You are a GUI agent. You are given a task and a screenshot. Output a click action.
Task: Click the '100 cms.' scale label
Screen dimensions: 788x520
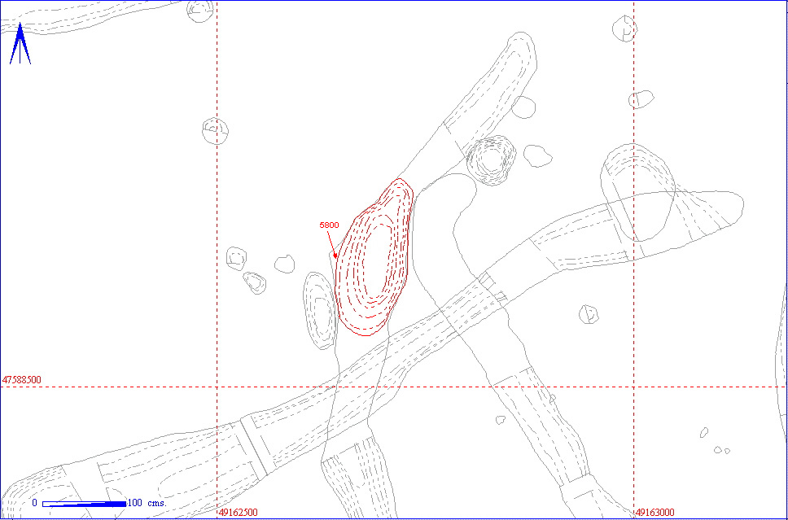coord(147,503)
